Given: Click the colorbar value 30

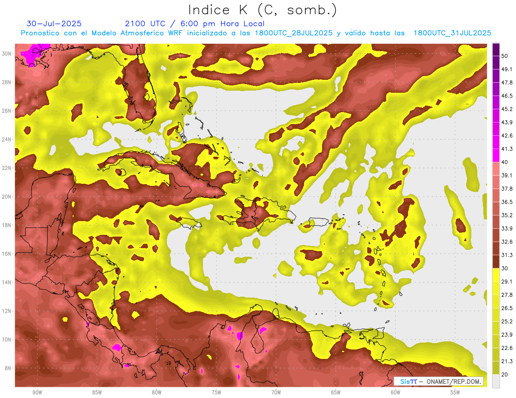Looking at the screenshot, I should [x=505, y=268].
